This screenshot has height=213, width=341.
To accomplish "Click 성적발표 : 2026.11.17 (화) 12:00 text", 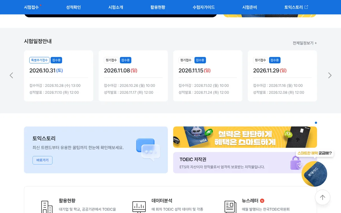I will coord(129,92).
